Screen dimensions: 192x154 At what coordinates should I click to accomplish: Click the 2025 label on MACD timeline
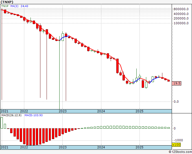coord(139,147)
